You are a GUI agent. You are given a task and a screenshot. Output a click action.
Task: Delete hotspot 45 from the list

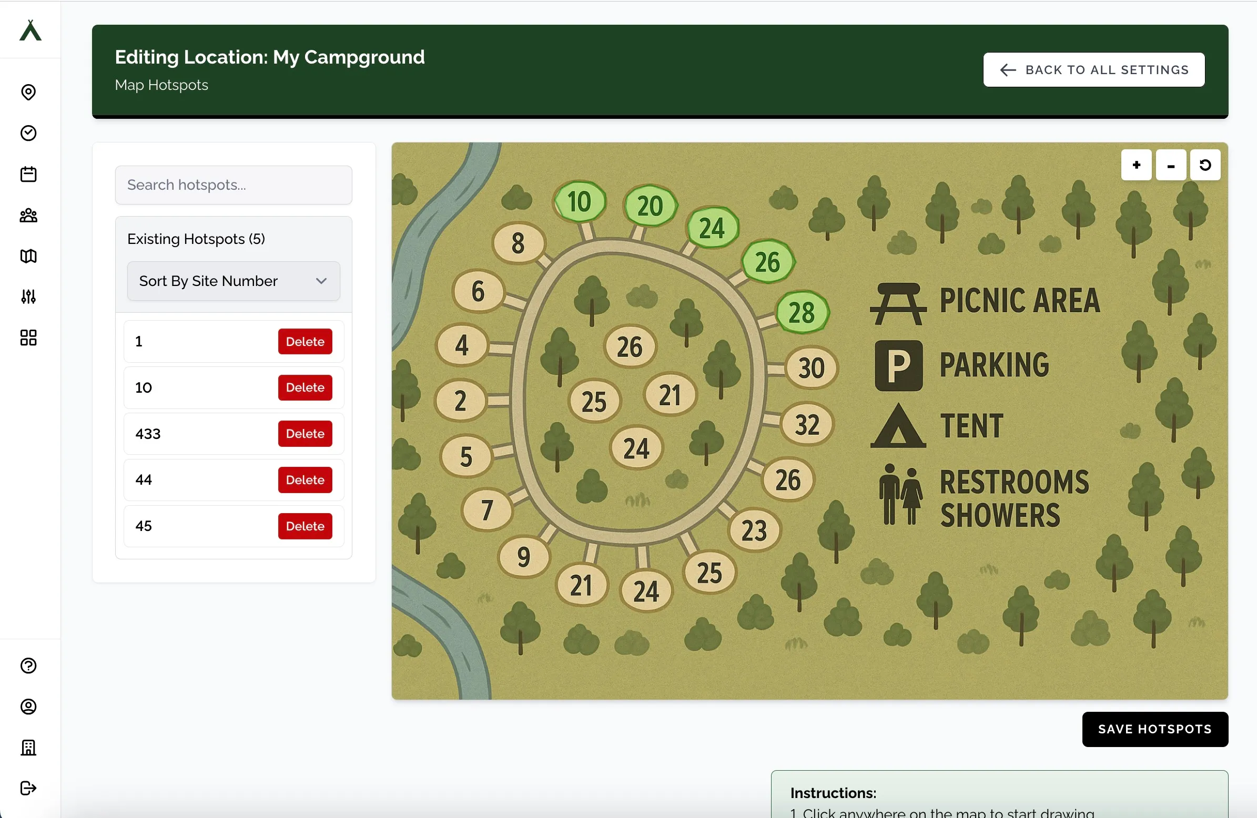click(x=304, y=525)
